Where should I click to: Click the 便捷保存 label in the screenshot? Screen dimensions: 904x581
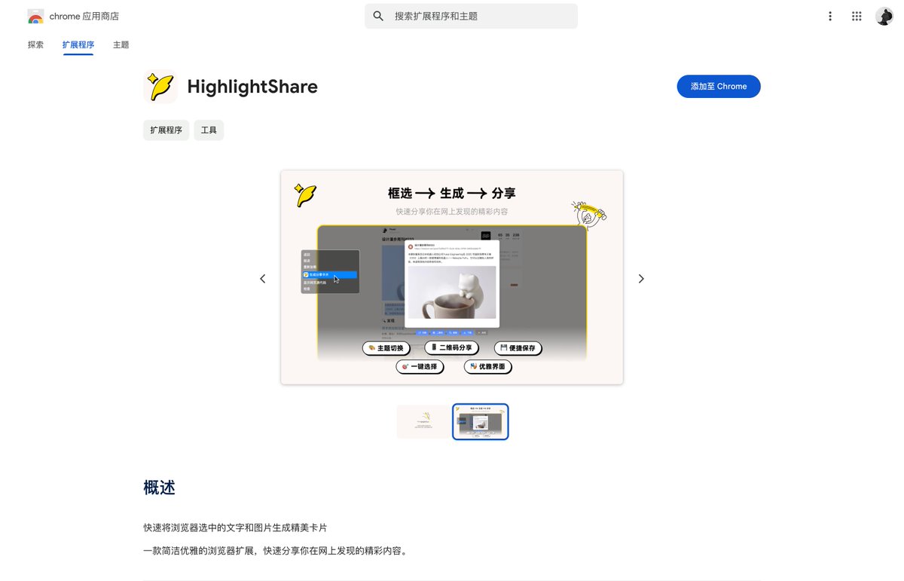518,348
